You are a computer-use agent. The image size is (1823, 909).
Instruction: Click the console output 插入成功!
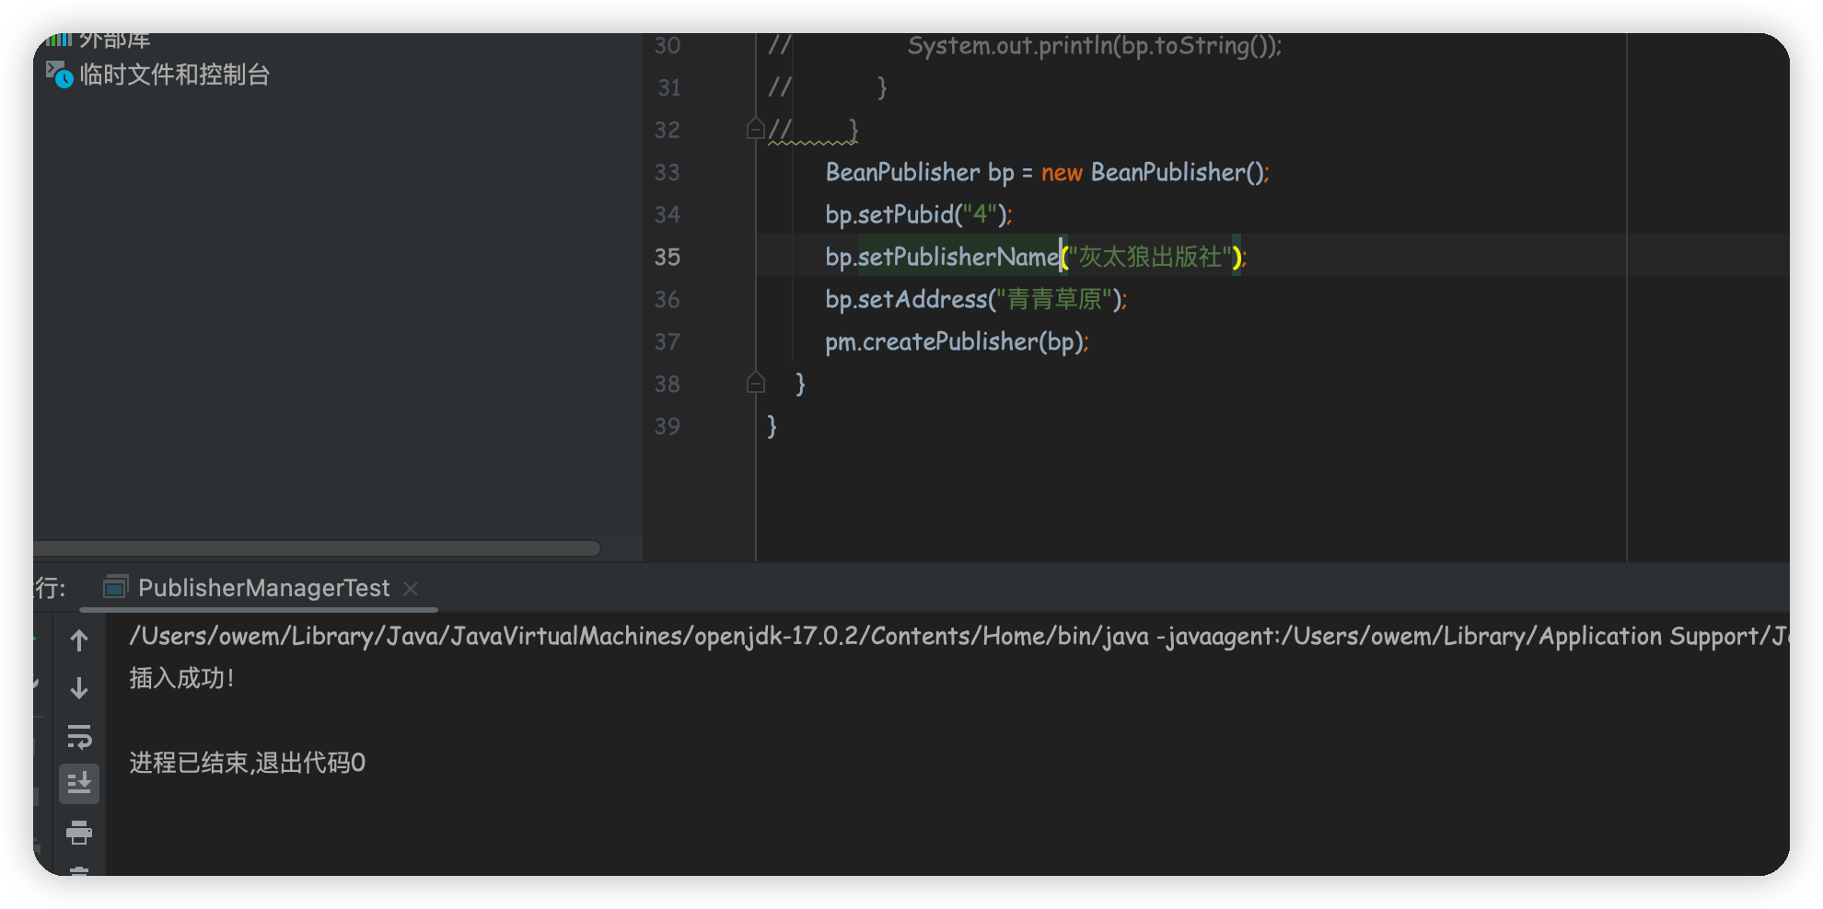(182, 679)
